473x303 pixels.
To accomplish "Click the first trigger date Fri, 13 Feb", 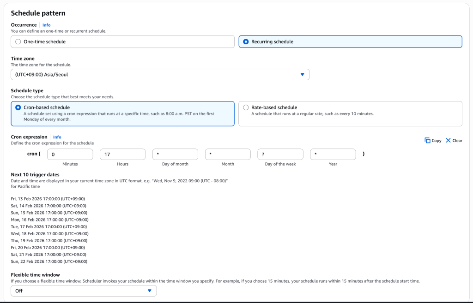I will point(49,199).
